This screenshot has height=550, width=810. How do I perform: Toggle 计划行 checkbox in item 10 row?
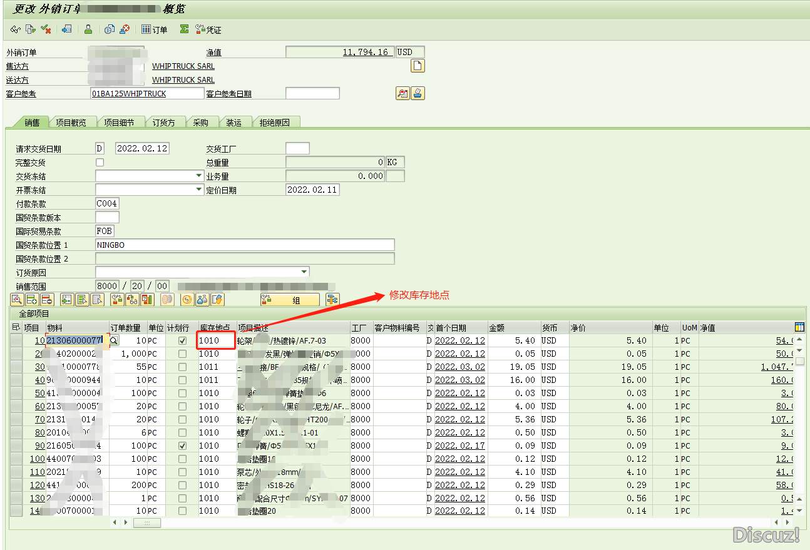click(182, 341)
